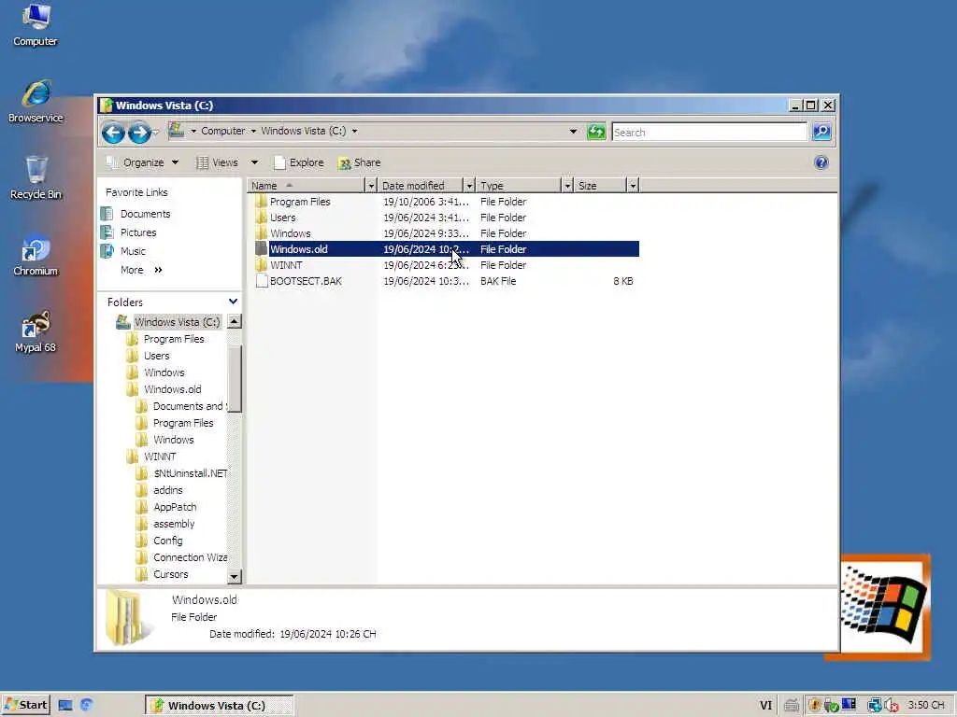Select the Chromium desktop shortcut

click(x=36, y=255)
